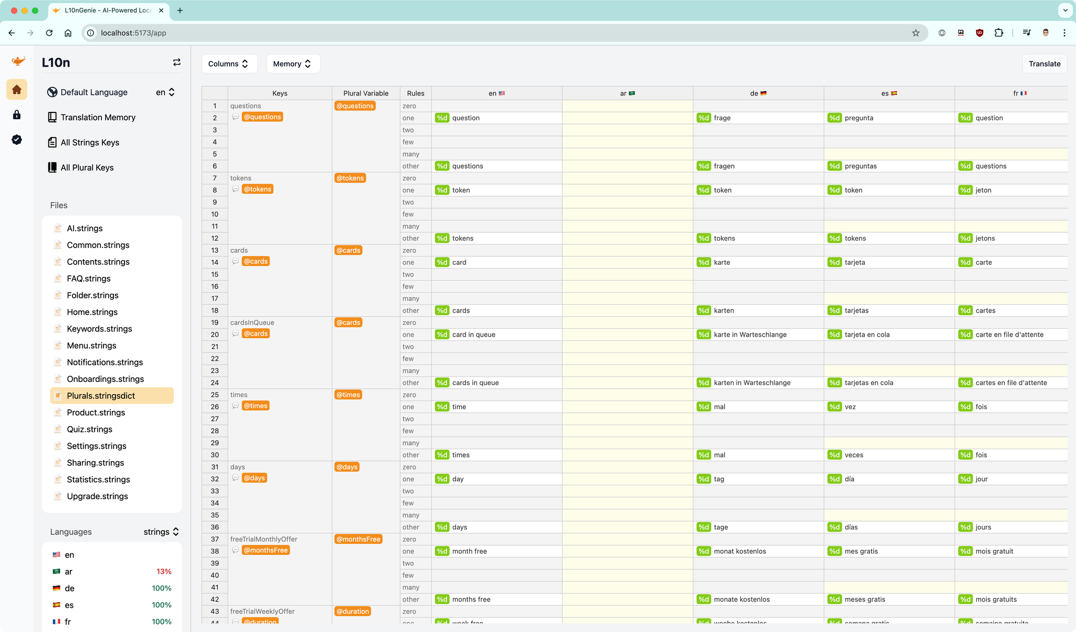
Task: Click the de cell 'monate kostenlos'
Action: (x=758, y=599)
